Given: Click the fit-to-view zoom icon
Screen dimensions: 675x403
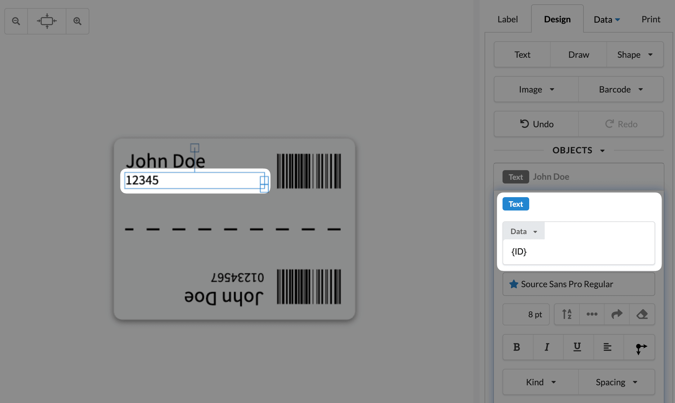Looking at the screenshot, I should [47, 21].
